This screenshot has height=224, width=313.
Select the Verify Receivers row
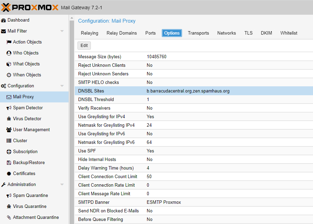click(194, 108)
